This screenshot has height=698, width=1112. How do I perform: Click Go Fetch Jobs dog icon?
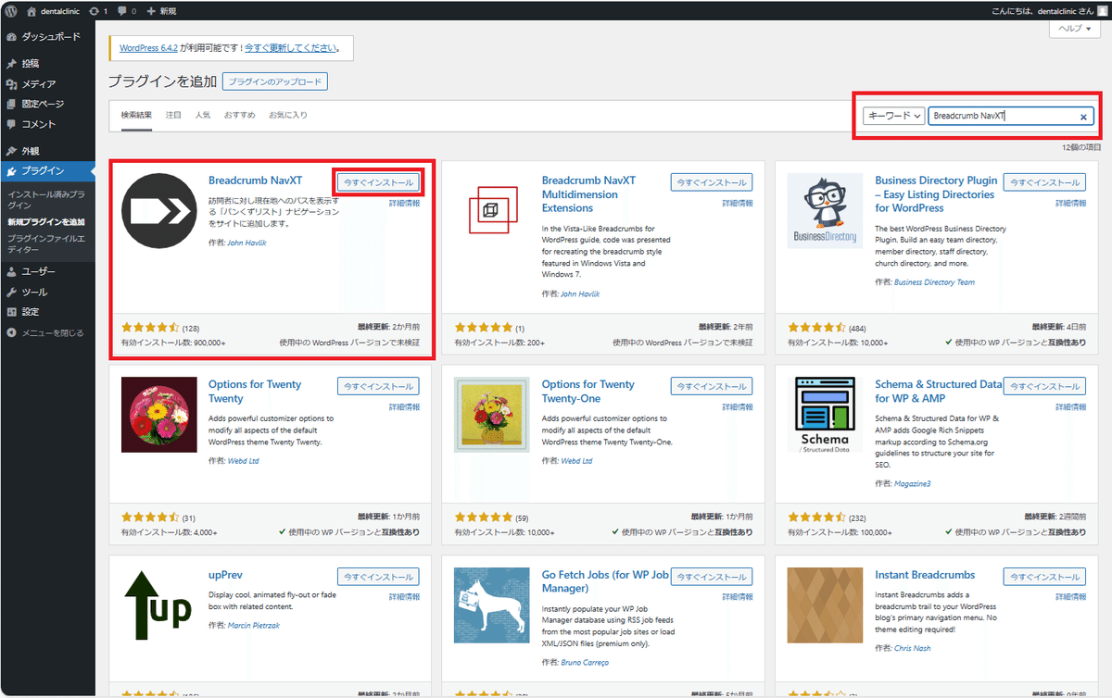[493, 605]
